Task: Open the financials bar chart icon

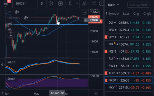Action: [84, 4]
